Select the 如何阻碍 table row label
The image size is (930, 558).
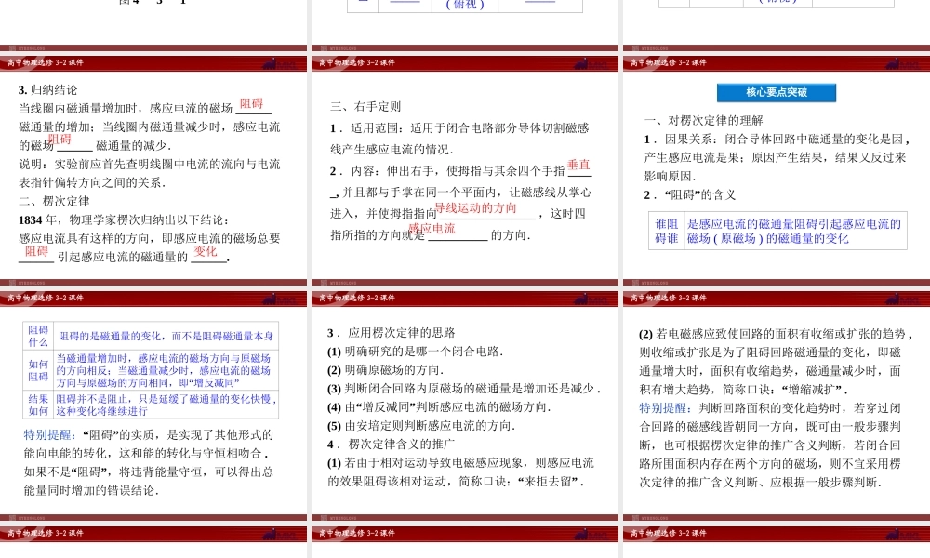coord(38,370)
